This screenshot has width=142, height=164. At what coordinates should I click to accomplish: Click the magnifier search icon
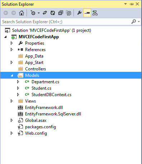pos(134,21)
